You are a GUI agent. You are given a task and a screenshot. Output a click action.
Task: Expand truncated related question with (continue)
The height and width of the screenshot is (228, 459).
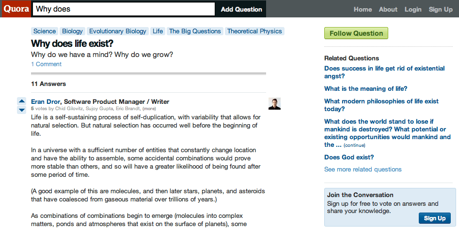coord(354,145)
